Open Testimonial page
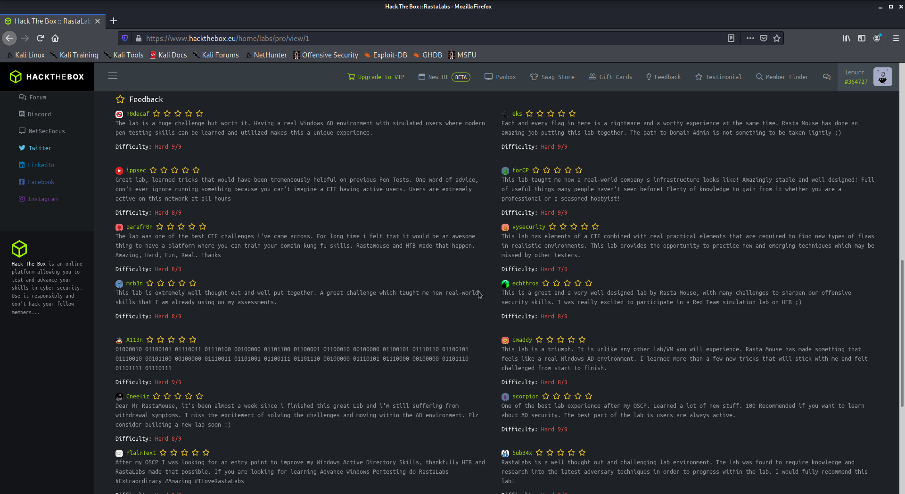Image resolution: width=905 pixels, height=494 pixels. coord(718,77)
